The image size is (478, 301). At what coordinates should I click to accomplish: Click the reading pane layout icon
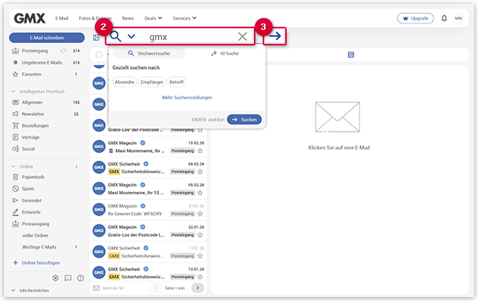coord(351,55)
